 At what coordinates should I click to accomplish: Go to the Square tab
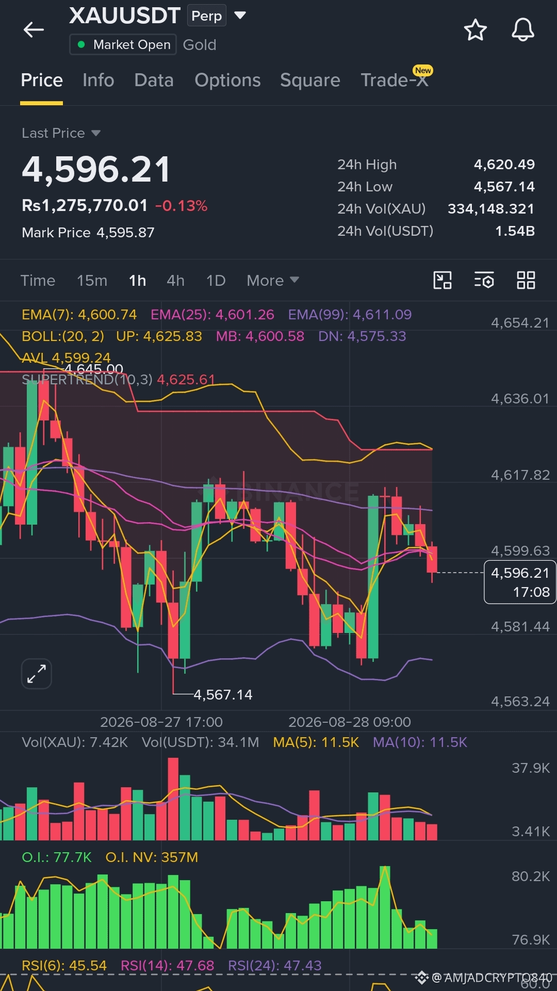(x=310, y=80)
